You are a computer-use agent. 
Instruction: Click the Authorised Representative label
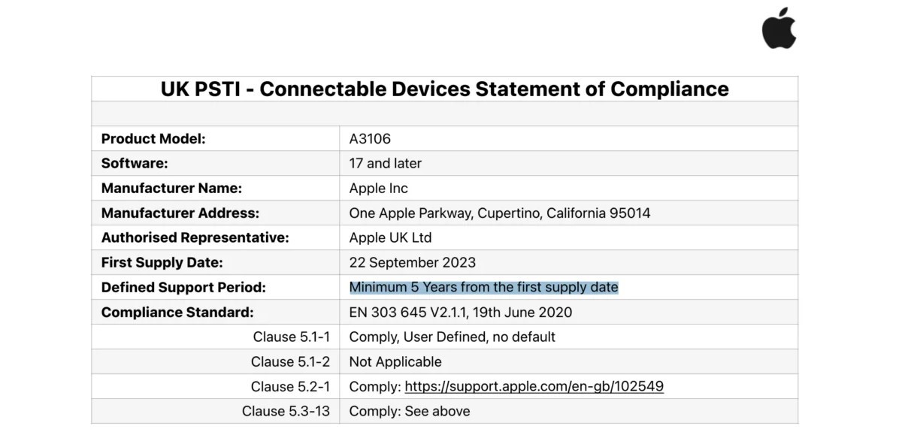click(x=195, y=237)
